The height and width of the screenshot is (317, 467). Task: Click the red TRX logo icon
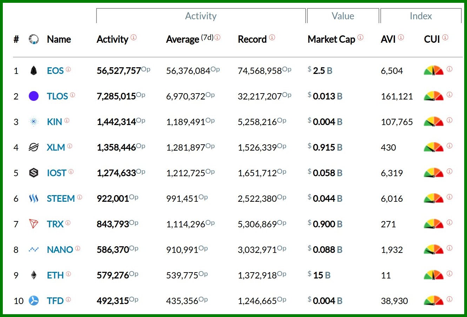pyautogui.click(x=34, y=224)
